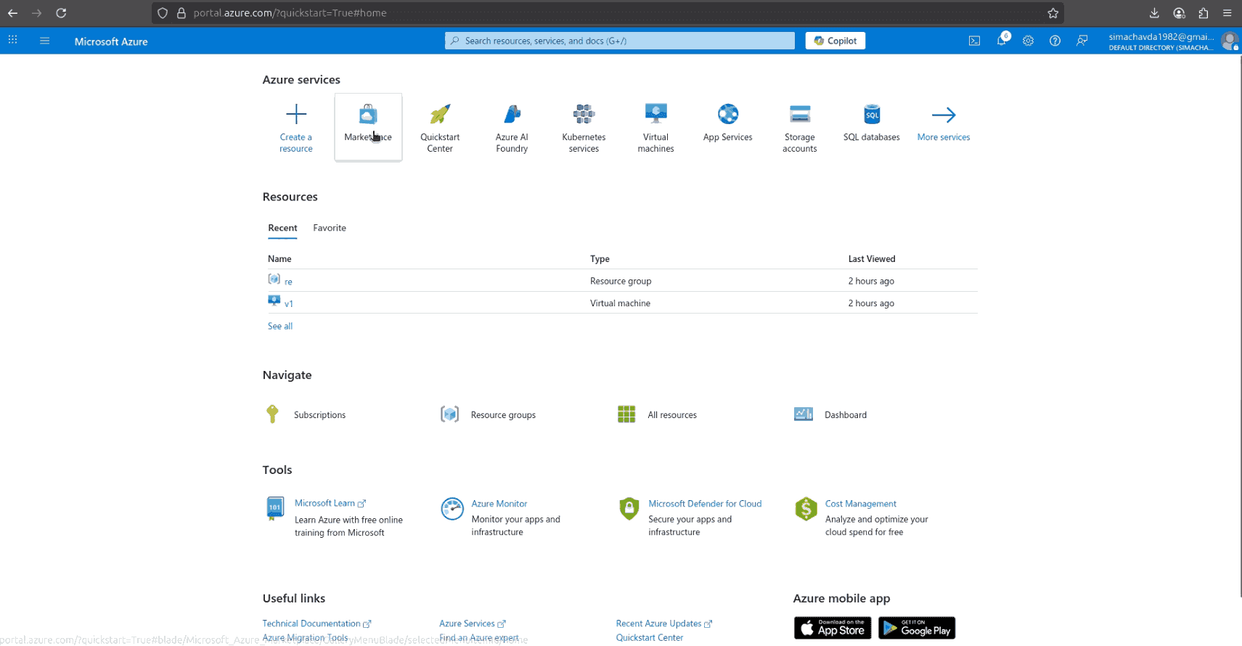Click the Microsoft Learn icon
Image resolution: width=1242 pixels, height=646 pixels.
point(275,509)
